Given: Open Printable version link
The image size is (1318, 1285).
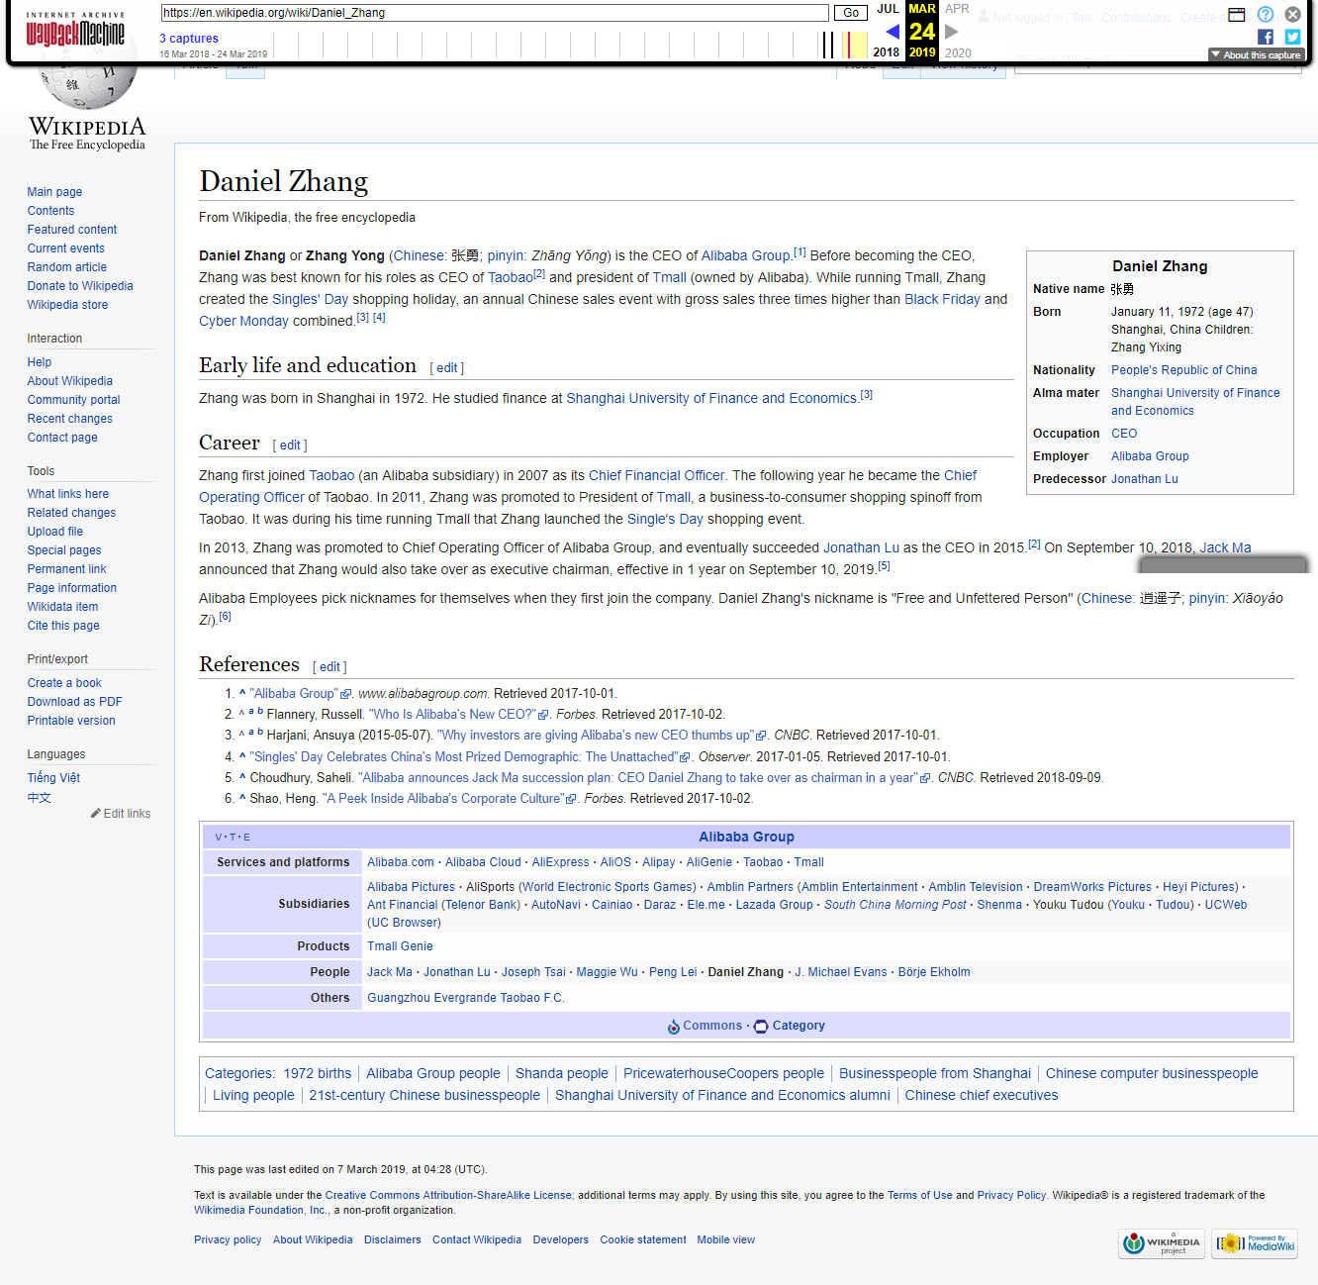Looking at the screenshot, I should click(71, 721).
